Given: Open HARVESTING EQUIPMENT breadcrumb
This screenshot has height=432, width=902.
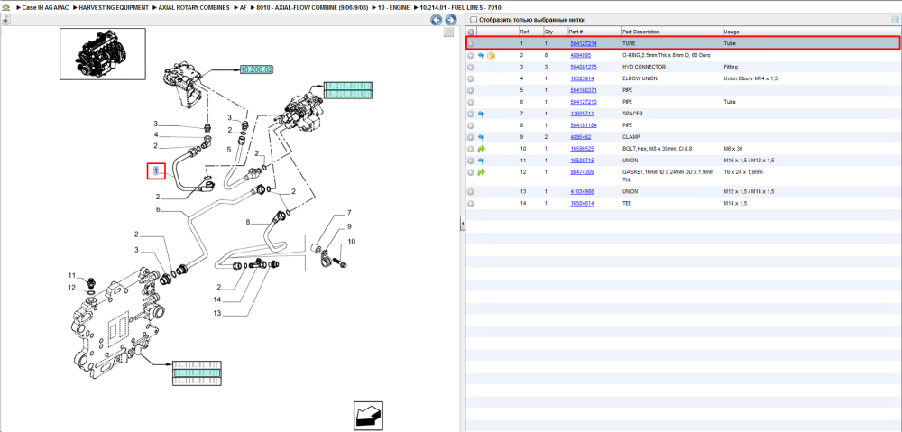Looking at the screenshot, I should [x=112, y=8].
